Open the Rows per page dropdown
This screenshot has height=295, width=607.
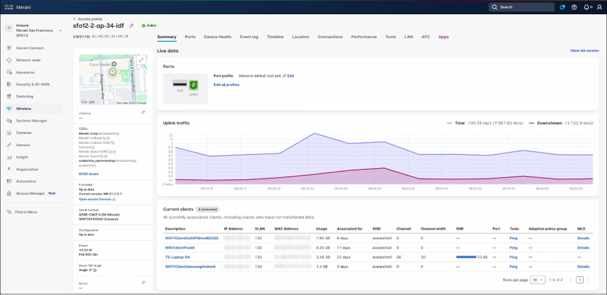click(x=537, y=280)
